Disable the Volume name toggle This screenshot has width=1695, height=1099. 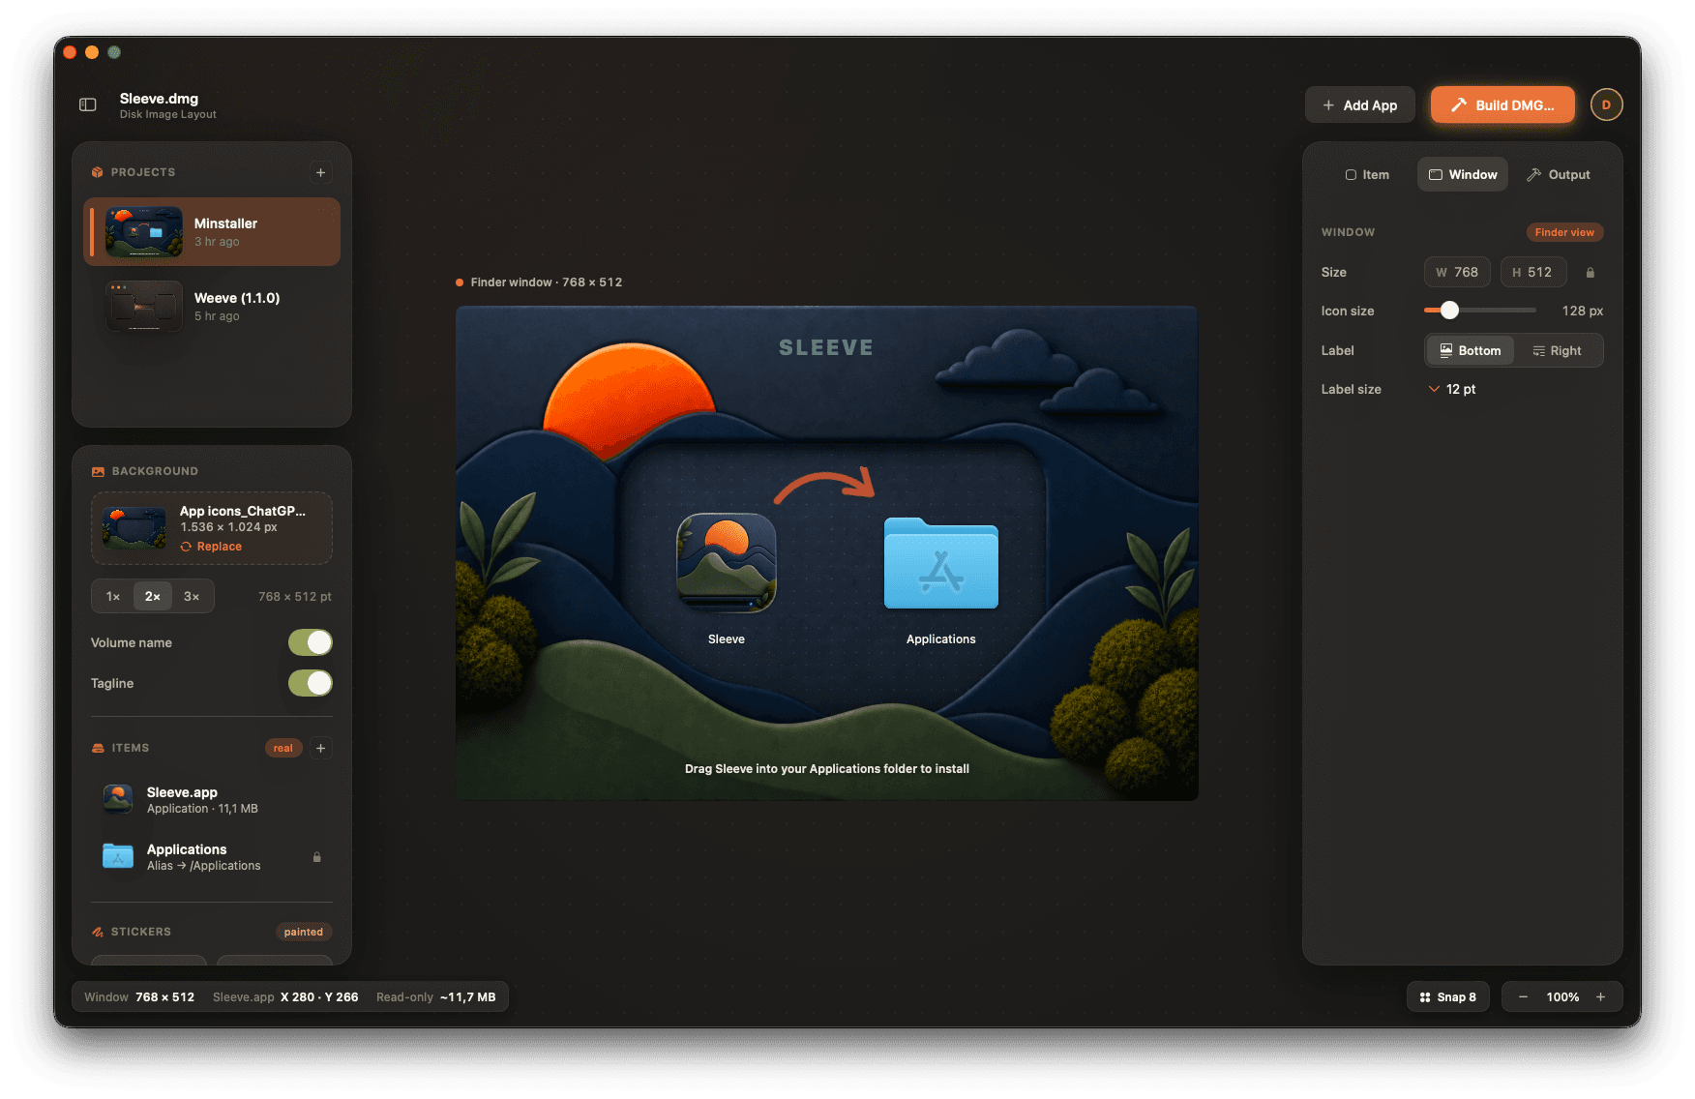(x=311, y=642)
